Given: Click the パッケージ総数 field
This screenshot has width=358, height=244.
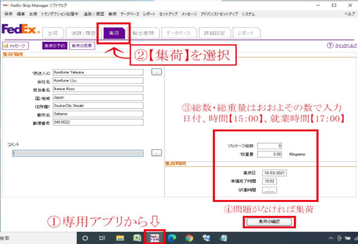Looking at the screenshot, I should [x=270, y=146].
